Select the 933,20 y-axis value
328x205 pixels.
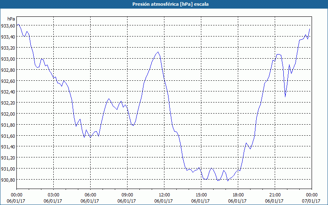(x=8, y=48)
